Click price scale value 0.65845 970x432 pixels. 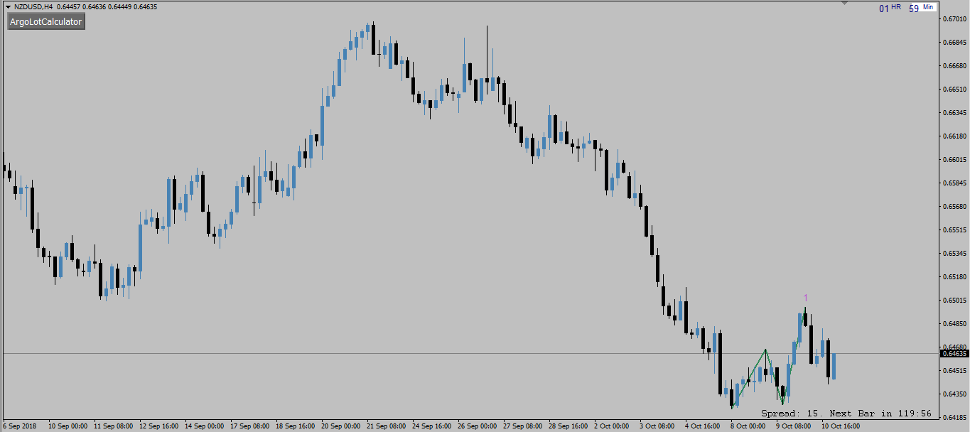tap(954, 183)
